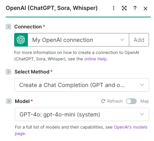Close the OpenAI module panel

pyautogui.click(x=146, y=9)
